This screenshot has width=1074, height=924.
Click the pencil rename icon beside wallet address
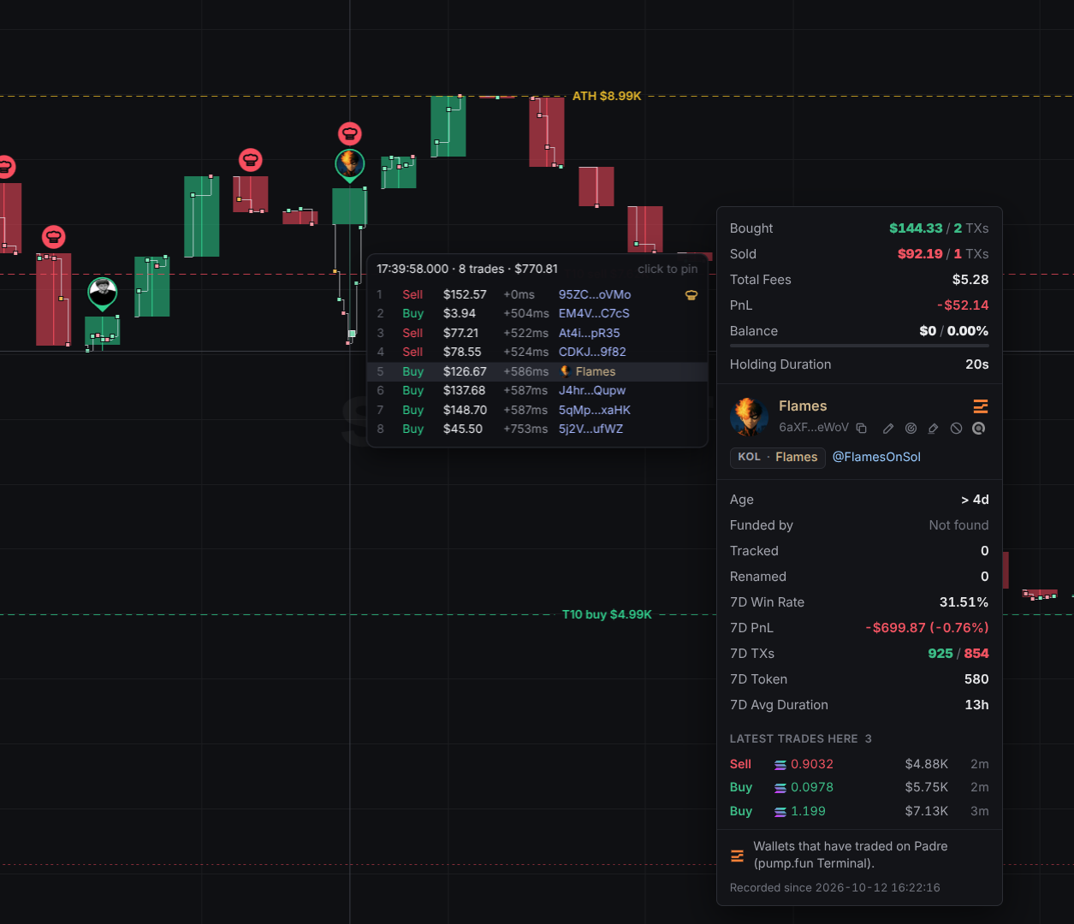(x=888, y=428)
